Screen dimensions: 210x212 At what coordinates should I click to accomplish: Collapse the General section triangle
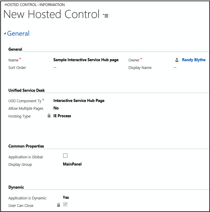tap(5, 34)
